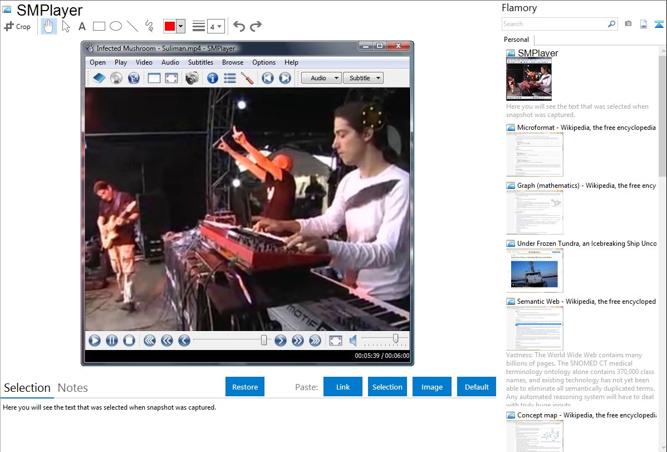Image resolution: width=667 pixels, height=452 pixels.
Task: Choose the arrow pointer tool
Action: click(x=66, y=26)
